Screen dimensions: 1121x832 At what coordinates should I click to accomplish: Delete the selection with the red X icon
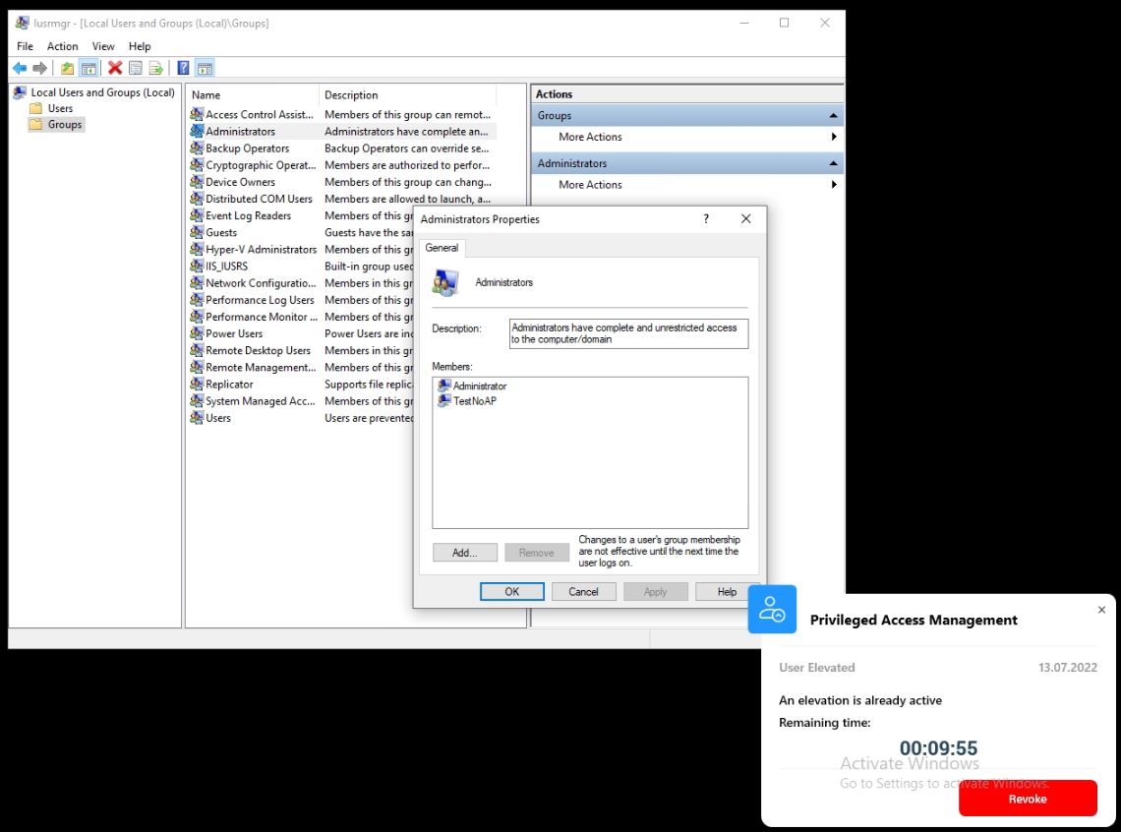(114, 68)
